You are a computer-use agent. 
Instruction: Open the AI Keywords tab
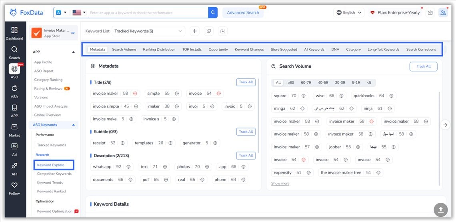click(x=314, y=50)
